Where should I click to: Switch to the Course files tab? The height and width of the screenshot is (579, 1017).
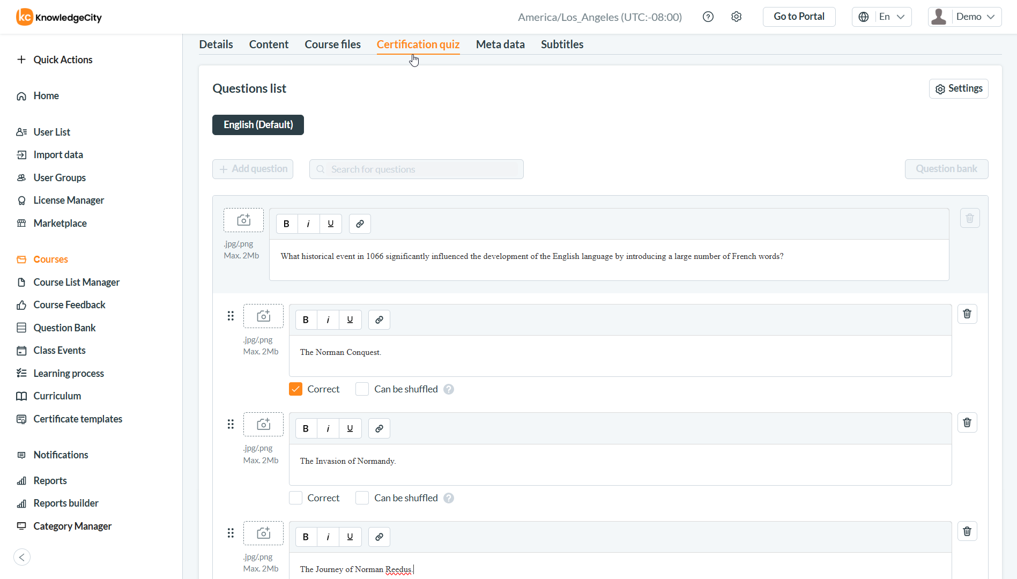coord(332,44)
